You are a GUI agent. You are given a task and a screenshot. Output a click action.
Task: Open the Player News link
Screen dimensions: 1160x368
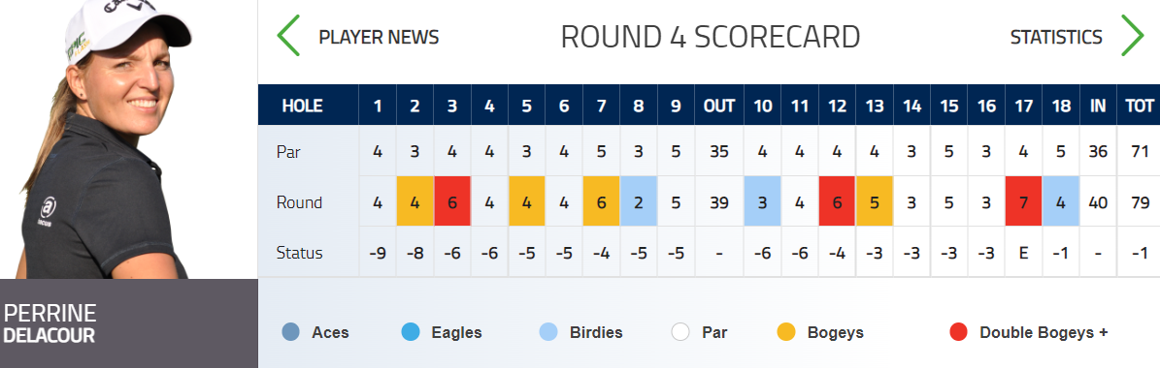tap(379, 37)
